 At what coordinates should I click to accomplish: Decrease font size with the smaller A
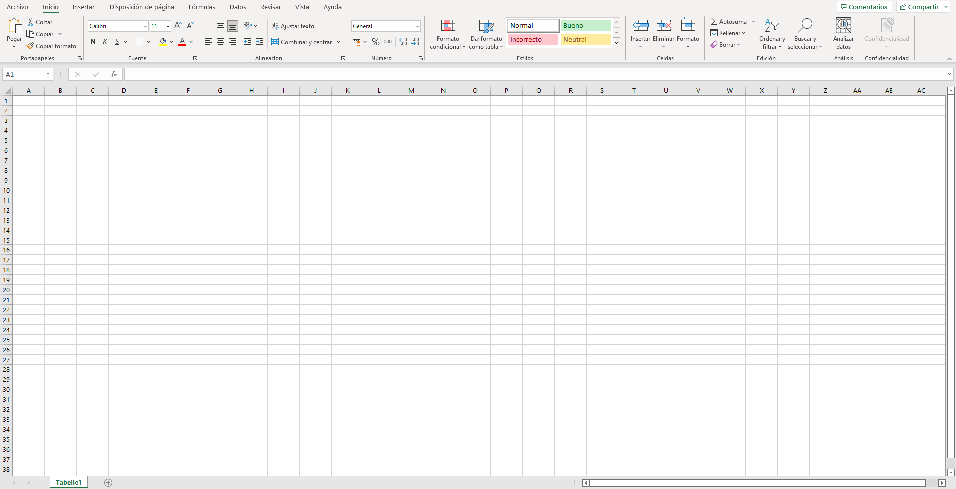190,26
